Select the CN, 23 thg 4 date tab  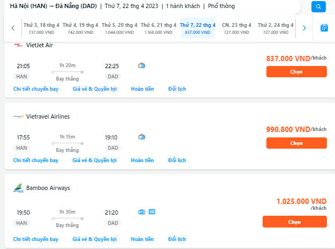click(236, 28)
